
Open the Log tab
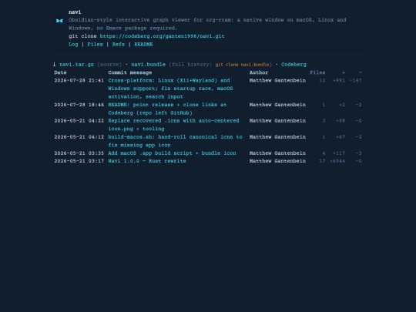tap(73, 45)
